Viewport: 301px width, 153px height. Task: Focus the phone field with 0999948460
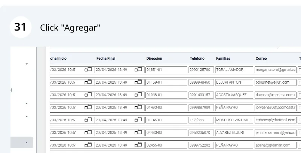click(x=201, y=82)
